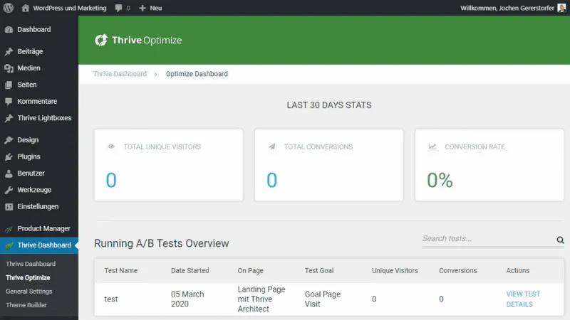Click the "05 March 2020" date cell
Image resolution: width=570 pixels, height=320 pixels.
pyautogui.click(x=187, y=299)
